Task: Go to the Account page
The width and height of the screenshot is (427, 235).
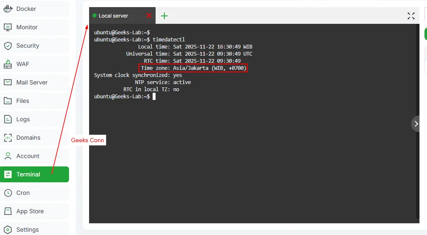Action: (x=34, y=156)
